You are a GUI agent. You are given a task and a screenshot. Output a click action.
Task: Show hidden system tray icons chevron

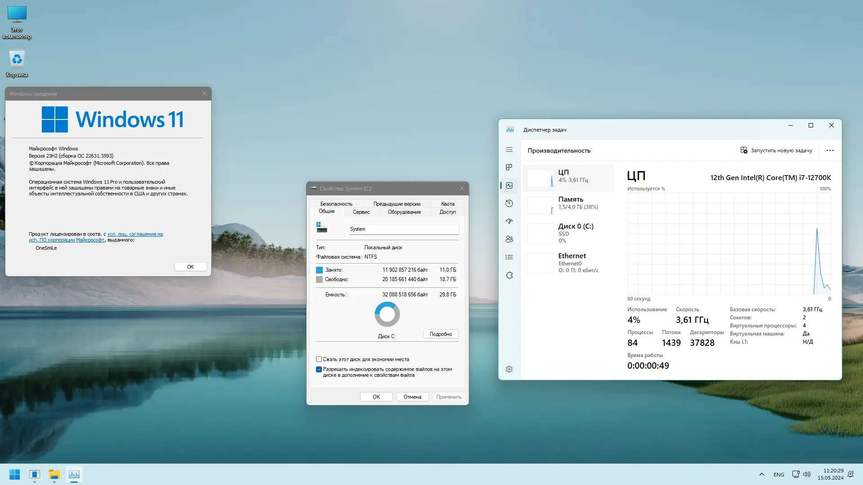[761, 474]
